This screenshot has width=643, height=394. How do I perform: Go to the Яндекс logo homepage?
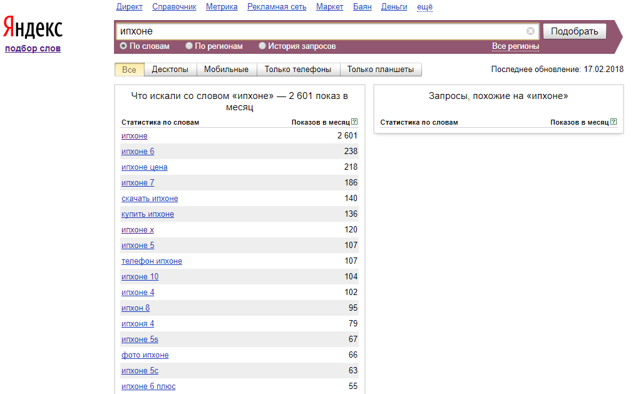pos(33,28)
